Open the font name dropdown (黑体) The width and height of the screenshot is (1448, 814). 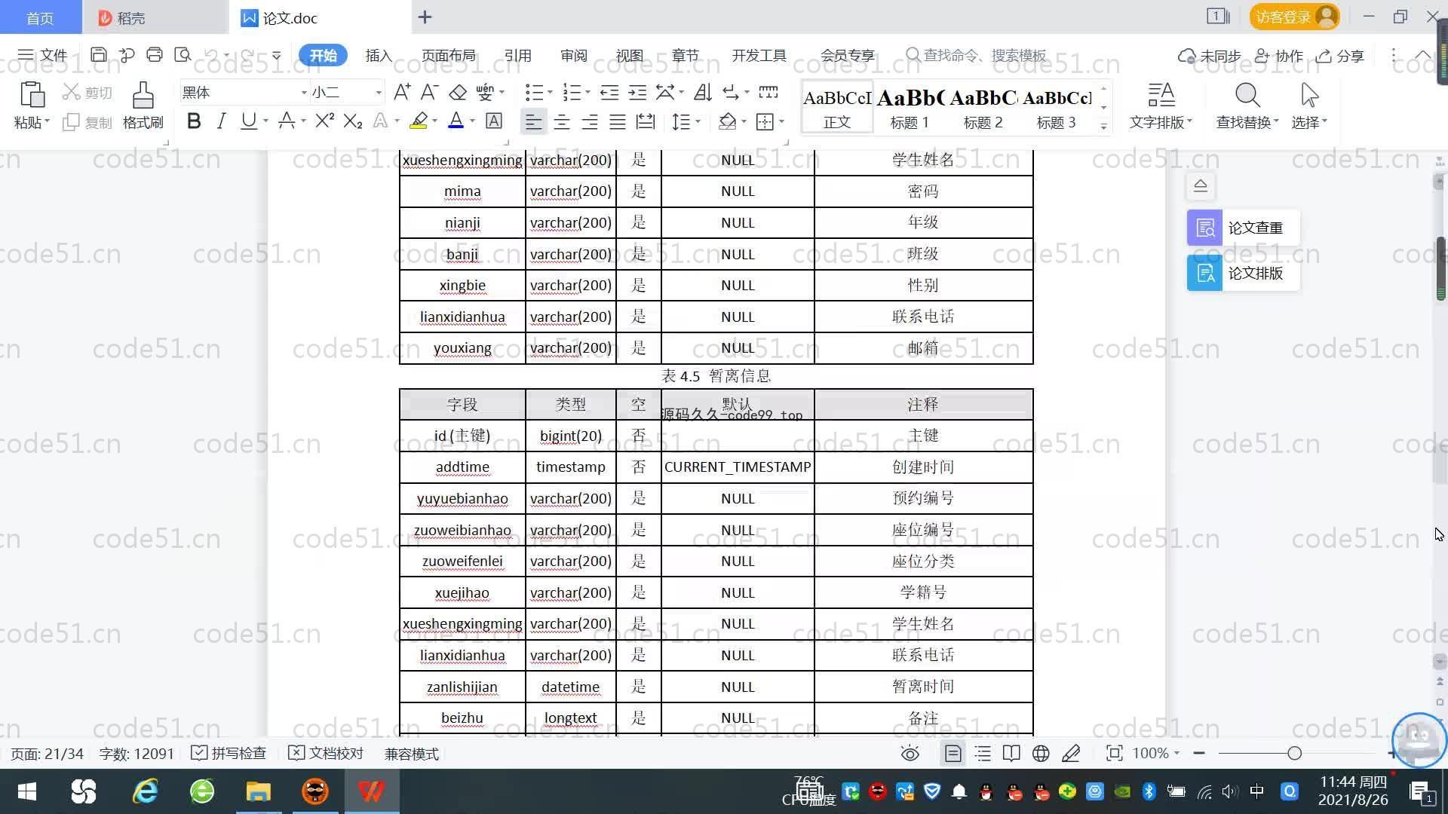click(x=304, y=92)
